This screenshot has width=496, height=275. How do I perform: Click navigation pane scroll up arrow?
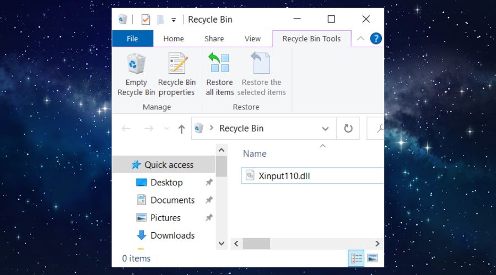[x=222, y=150]
